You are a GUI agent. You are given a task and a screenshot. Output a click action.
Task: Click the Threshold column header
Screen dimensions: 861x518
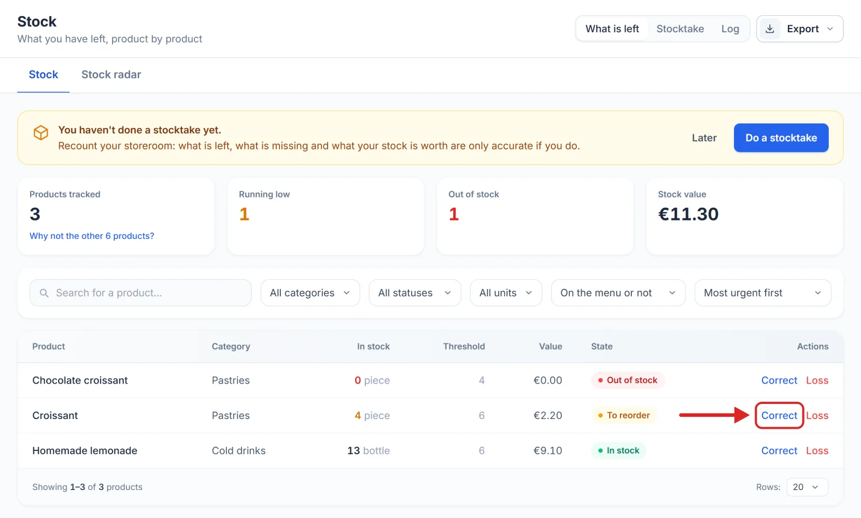coord(464,346)
